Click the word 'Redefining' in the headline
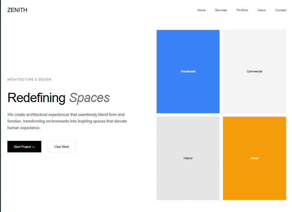Screen dimensions: 292x212 pos(36,98)
